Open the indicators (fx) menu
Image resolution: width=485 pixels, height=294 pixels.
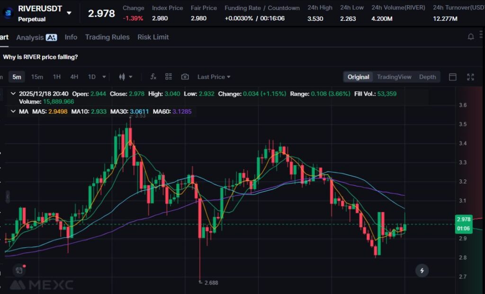click(x=153, y=77)
